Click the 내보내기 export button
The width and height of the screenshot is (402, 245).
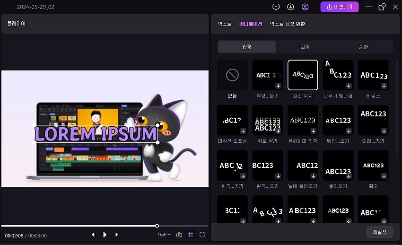(340, 7)
